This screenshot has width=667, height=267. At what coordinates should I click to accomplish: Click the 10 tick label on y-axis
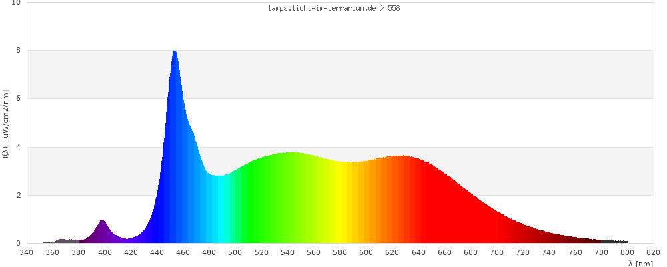pos(16,3)
